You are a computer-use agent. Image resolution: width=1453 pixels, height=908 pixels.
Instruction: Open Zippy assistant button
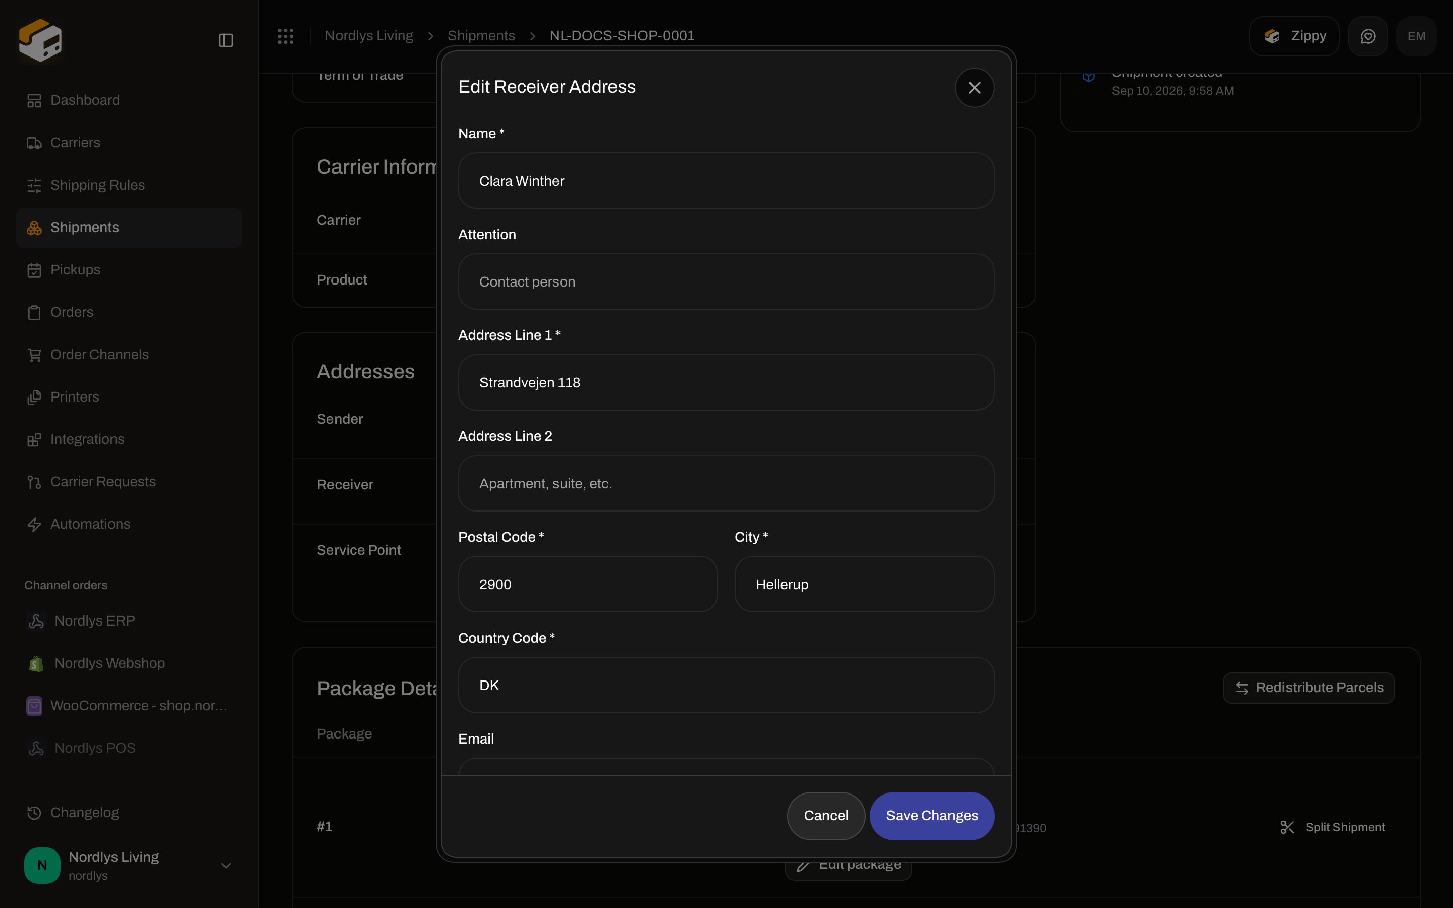(1294, 36)
